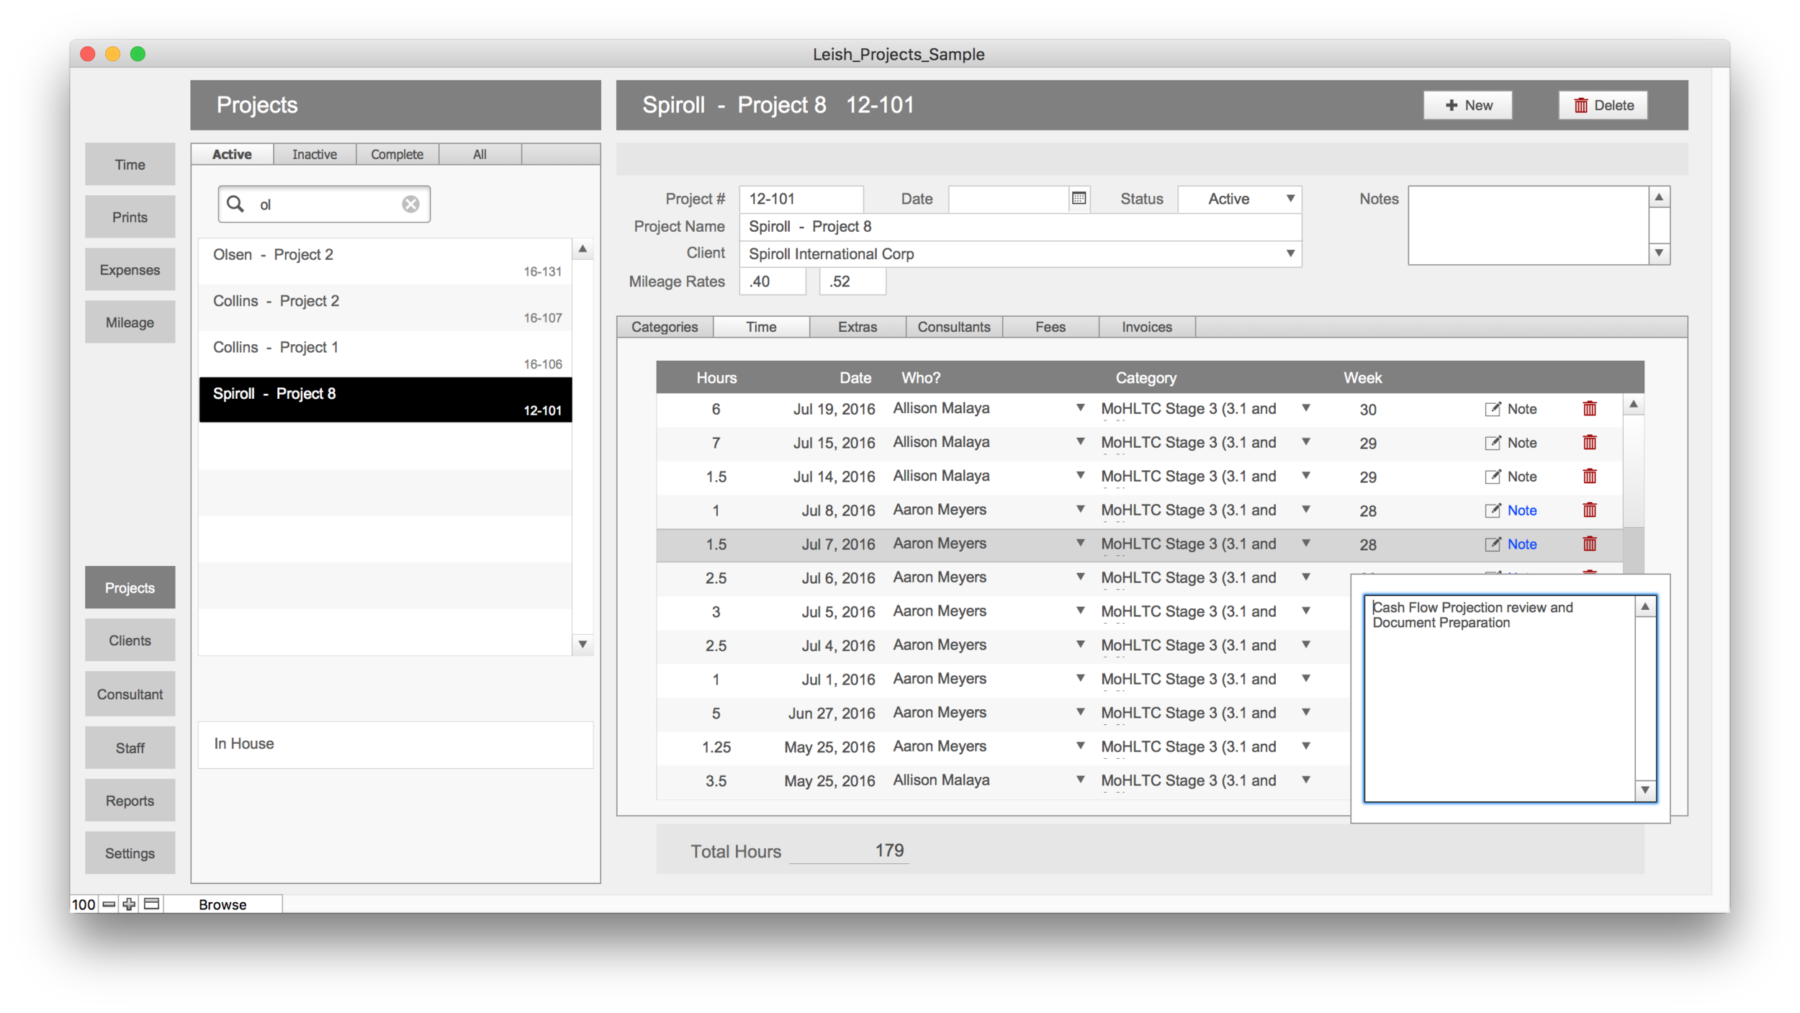1800x1013 pixels.
Task: Click zoom-in icon in status bar
Action: pyautogui.click(x=129, y=904)
